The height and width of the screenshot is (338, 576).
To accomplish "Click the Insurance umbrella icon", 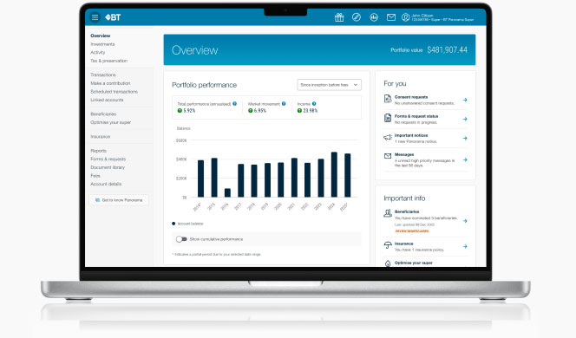I will tap(388, 244).
